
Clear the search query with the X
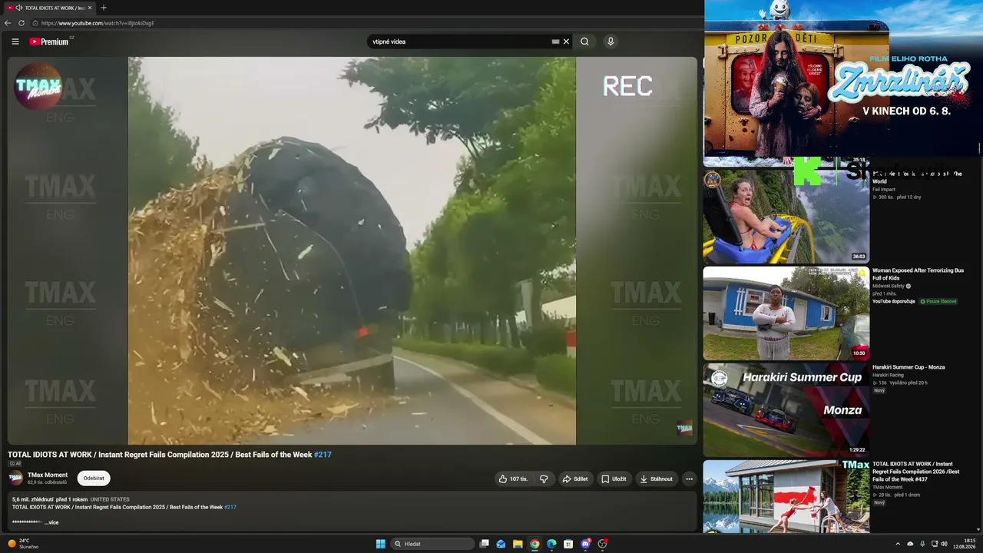point(566,41)
